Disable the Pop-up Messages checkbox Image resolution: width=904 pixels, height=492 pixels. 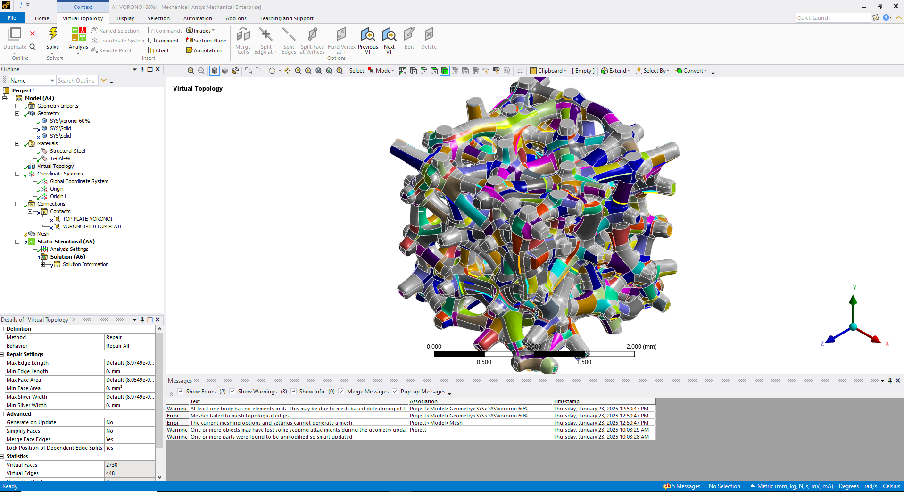click(395, 392)
